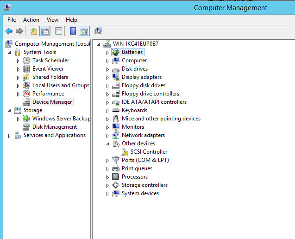This screenshot has height=239, width=295.
Task: Click the Storage controllers icon
Action: click(x=116, y=185)
